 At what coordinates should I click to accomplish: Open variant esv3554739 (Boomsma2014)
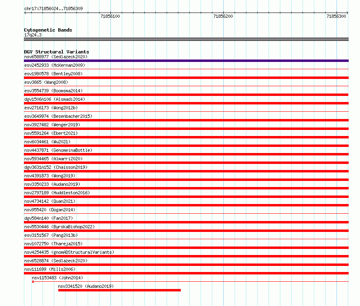53,91
